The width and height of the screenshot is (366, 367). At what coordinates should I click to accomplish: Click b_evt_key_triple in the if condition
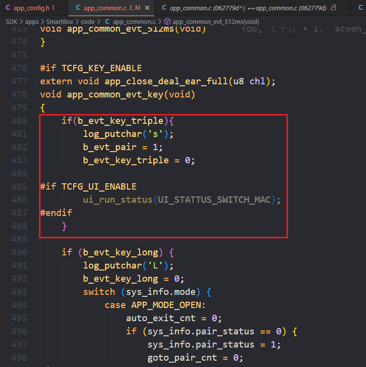[121, 121]
